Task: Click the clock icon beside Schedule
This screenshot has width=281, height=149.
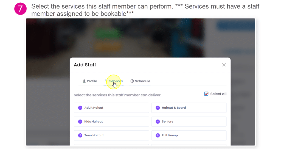Action: pos(132,81)
